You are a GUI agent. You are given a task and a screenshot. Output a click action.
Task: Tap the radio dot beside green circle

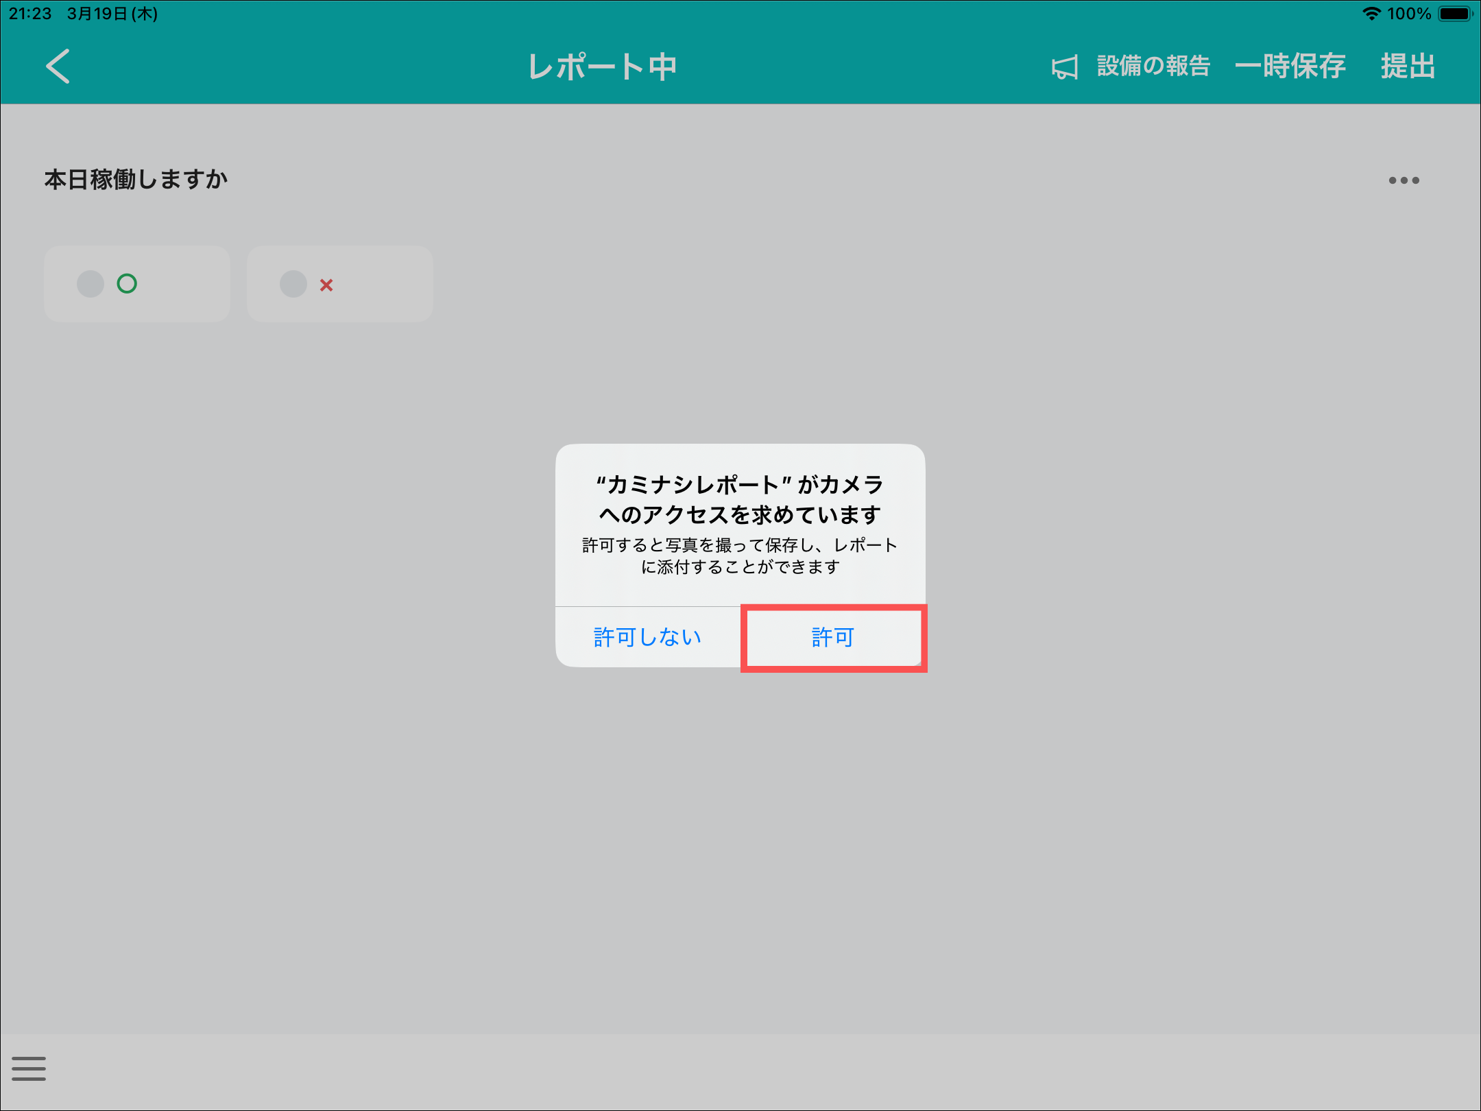pos(91,283)
